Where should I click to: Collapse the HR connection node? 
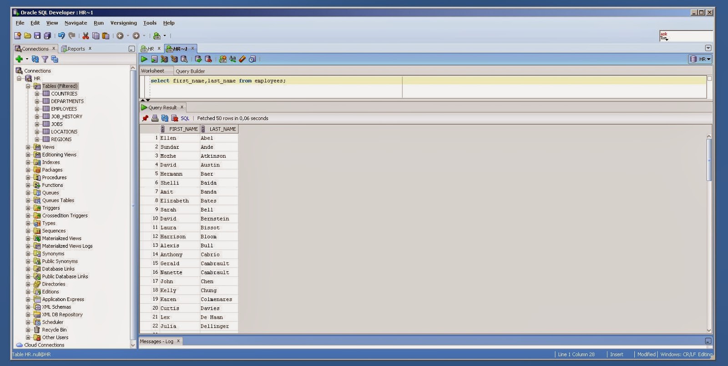tap(19, 79)
